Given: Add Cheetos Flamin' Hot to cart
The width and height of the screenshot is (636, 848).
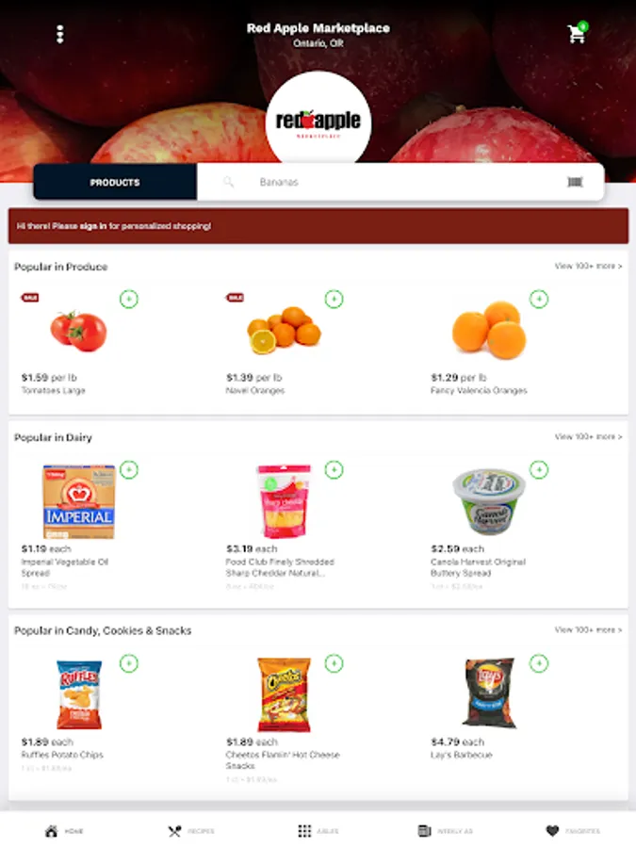Looking at the screenshot, I should (x=334, y=663).
